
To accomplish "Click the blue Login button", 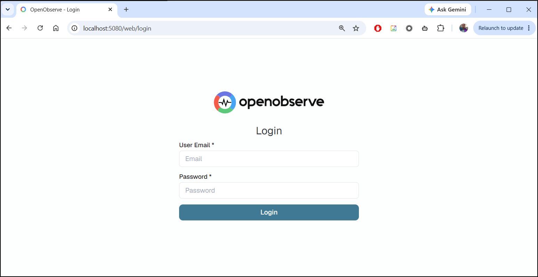I will (269, 212).
